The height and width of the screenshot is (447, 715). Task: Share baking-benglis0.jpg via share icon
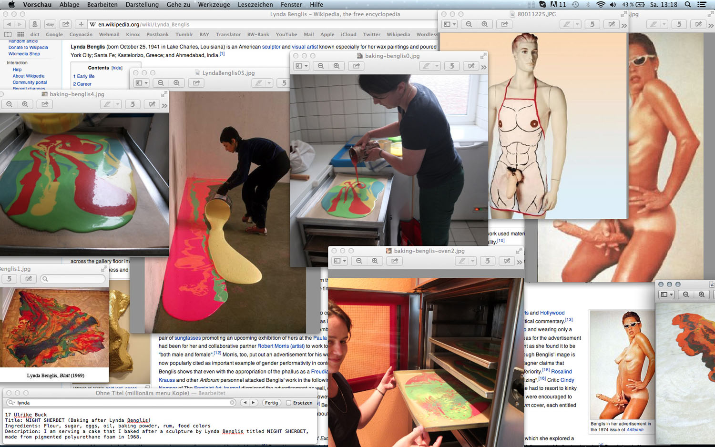pyautogui.click(x=356, y=66)
